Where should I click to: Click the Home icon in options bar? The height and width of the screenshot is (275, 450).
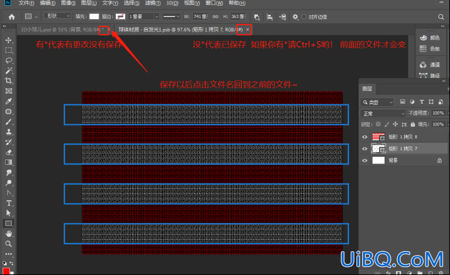coord(12,17)
